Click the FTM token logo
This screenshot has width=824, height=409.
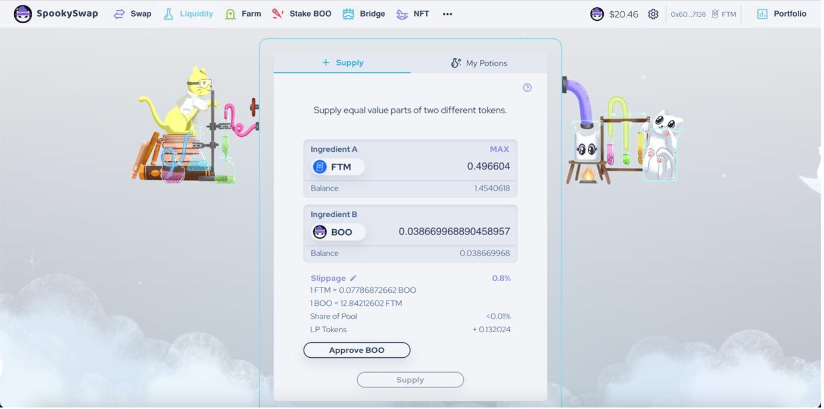(320, 167)
